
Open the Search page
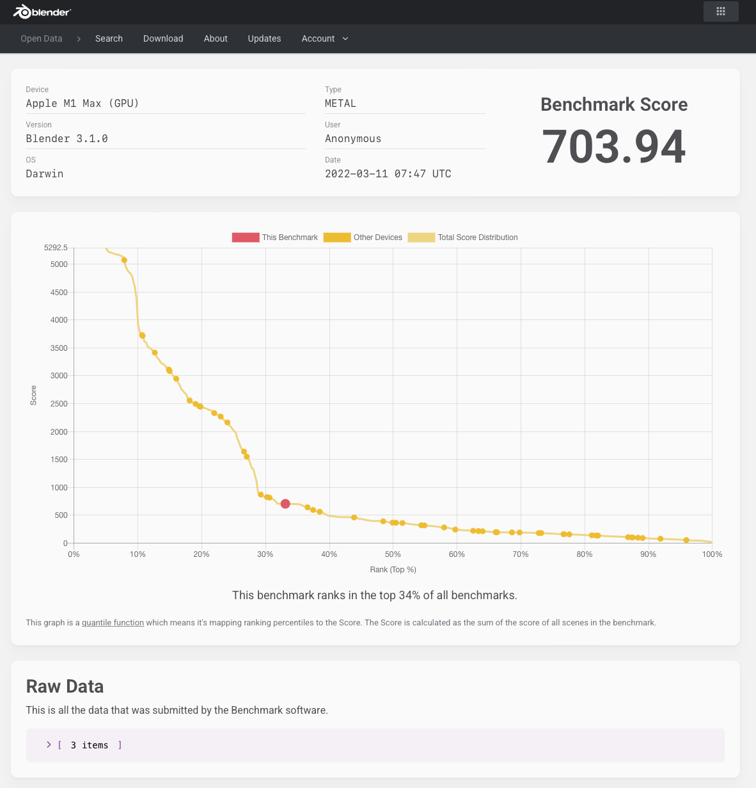click(x=109, y=38)
